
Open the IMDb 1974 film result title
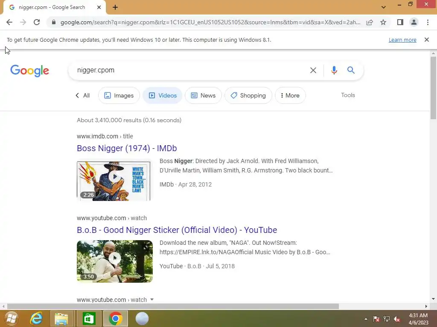pos(127,148)
